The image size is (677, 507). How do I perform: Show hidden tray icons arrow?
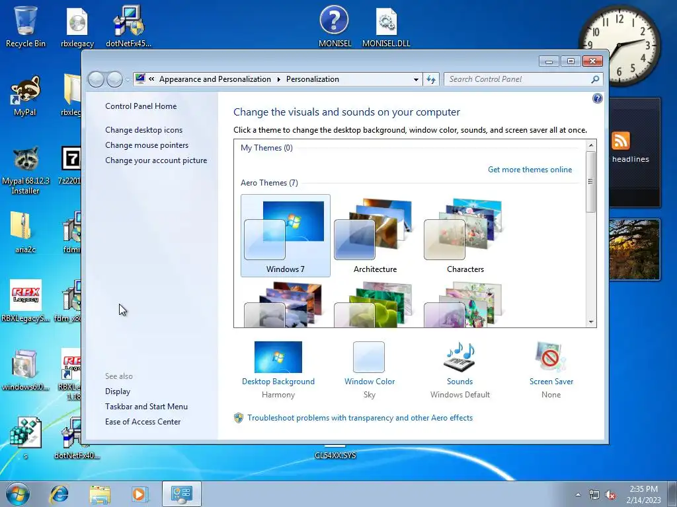click(578, 494)
